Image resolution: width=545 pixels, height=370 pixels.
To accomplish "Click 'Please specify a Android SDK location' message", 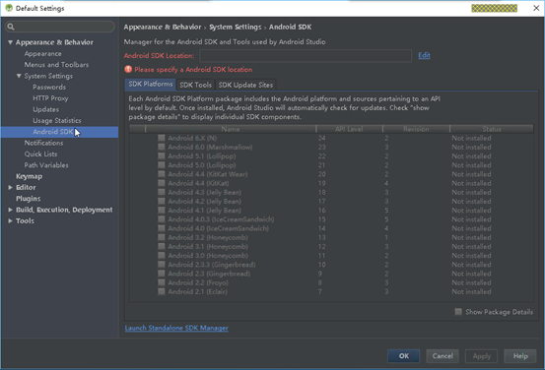I will pos(193,70).
